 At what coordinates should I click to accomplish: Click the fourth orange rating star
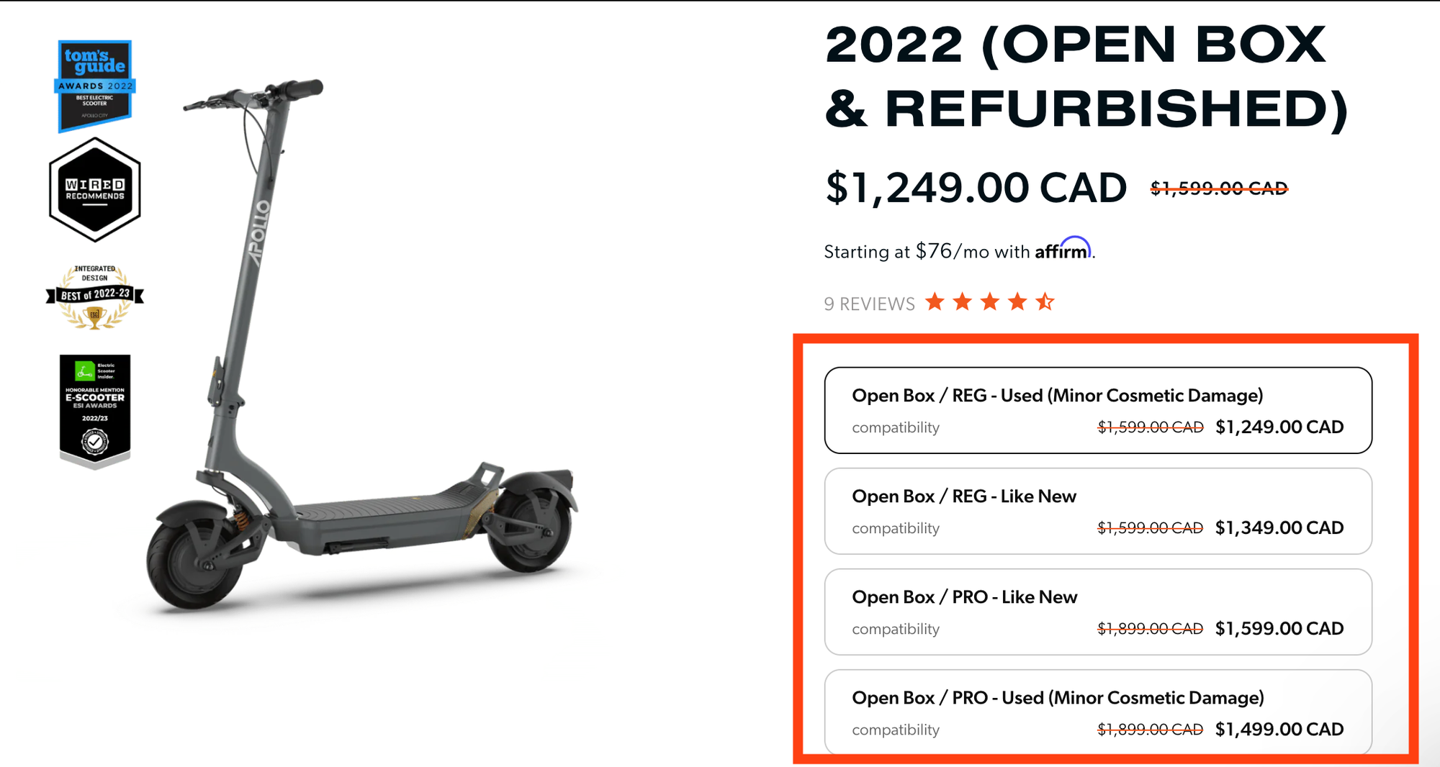coord(1017,302)
